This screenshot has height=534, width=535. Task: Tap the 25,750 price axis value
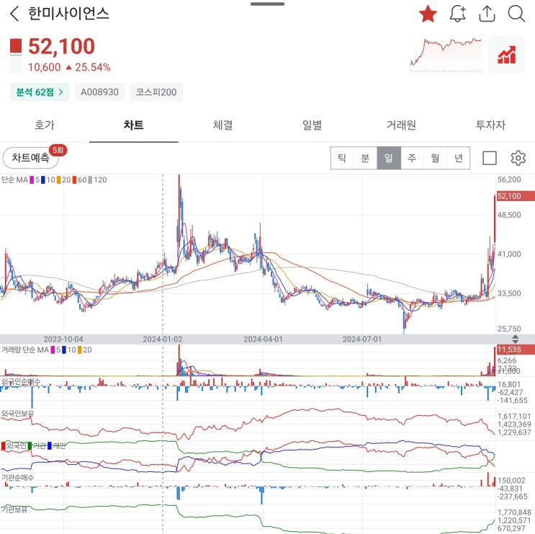(x=509, y=329)
